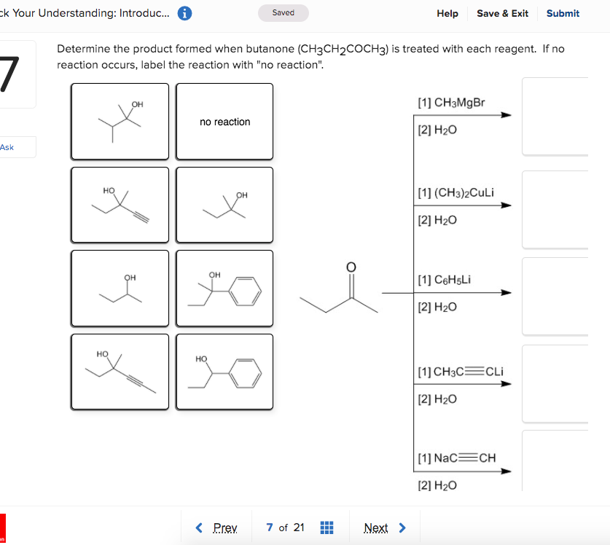Submit the assignment

pyautogui.click(x=563, y=12)
